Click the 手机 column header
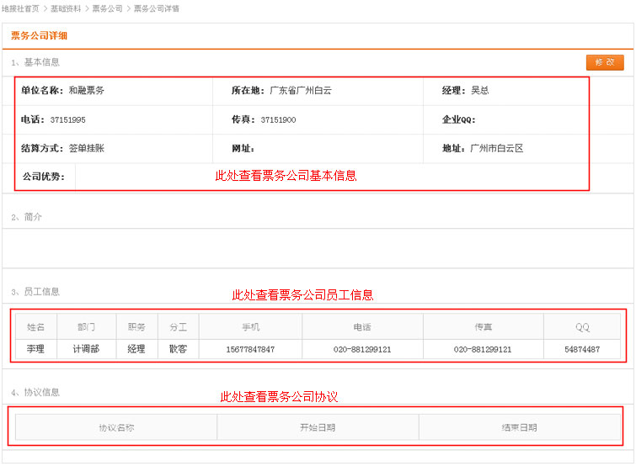This screenshot has height=466, width=636. pos(250,326)
